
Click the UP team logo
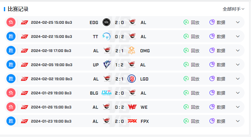107,64
